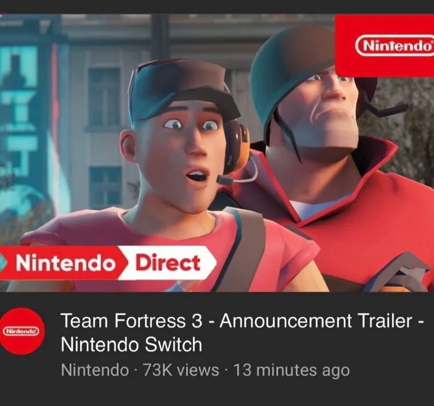
Task: Click the Nintendo Switch line of the title
Action: pos(131,344)
